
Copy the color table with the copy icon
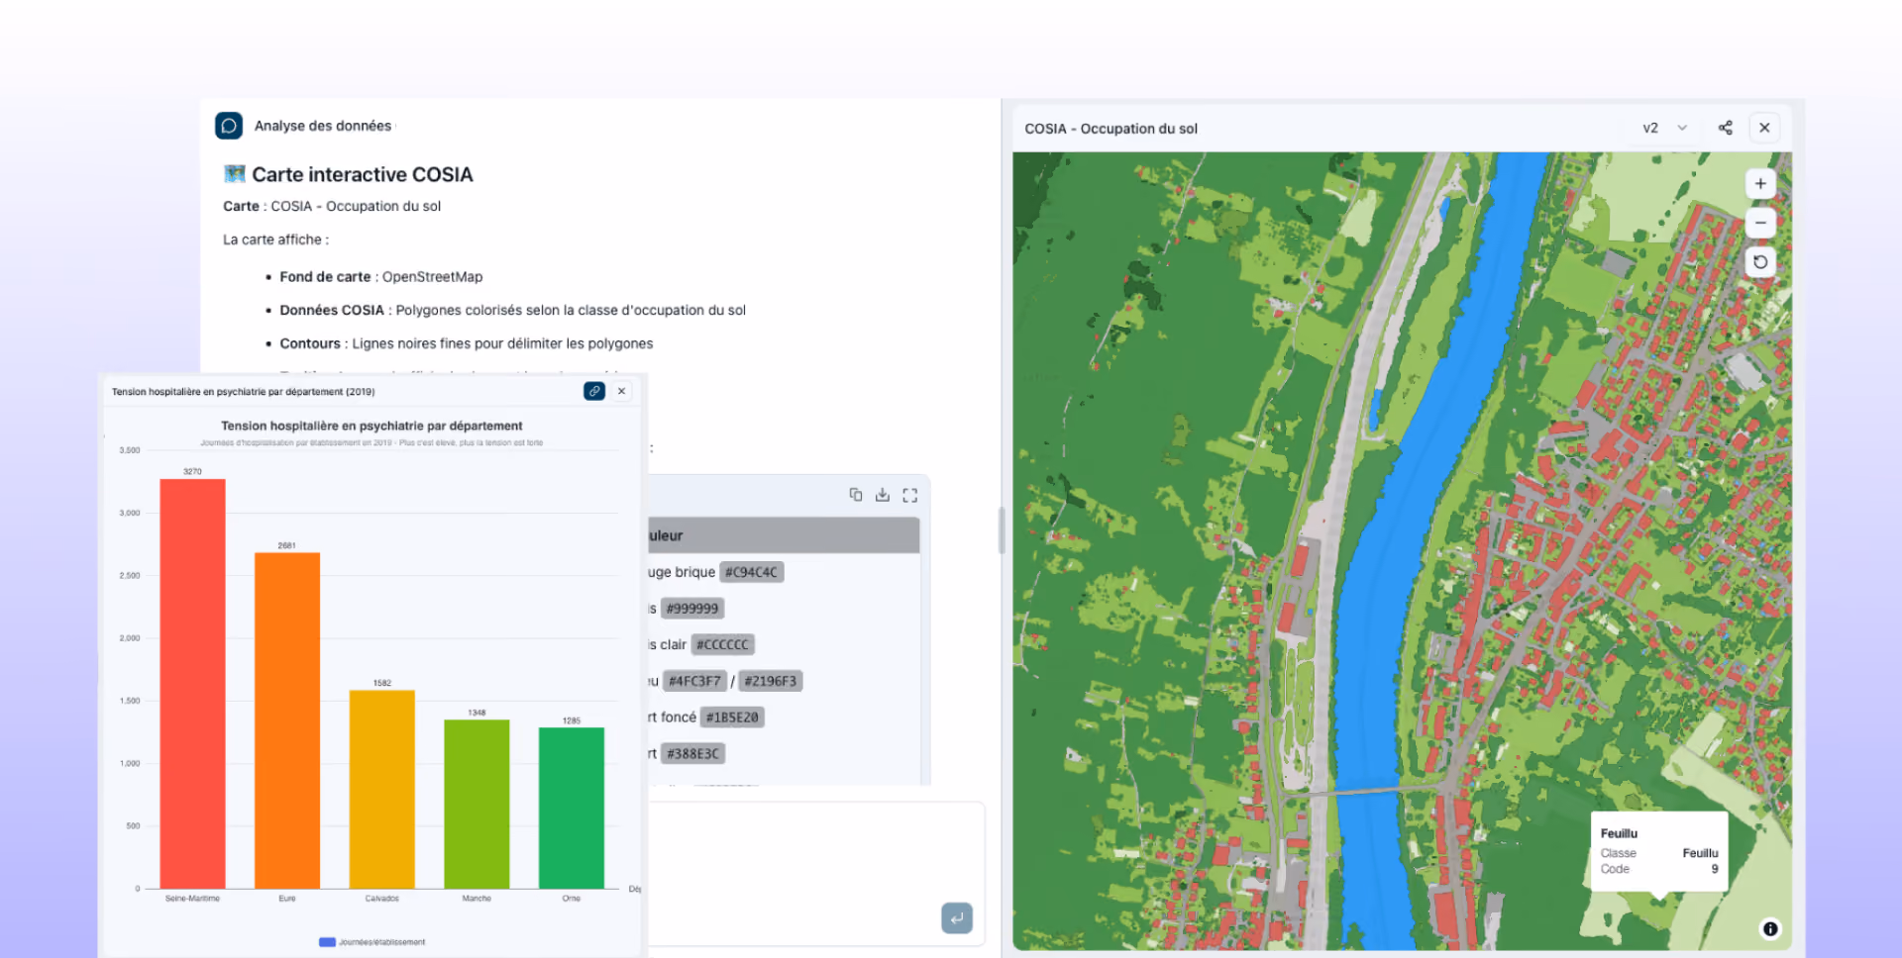coord(856,495)
